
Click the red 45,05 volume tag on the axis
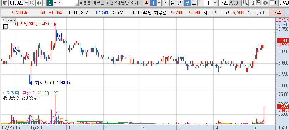coord(283,106)
